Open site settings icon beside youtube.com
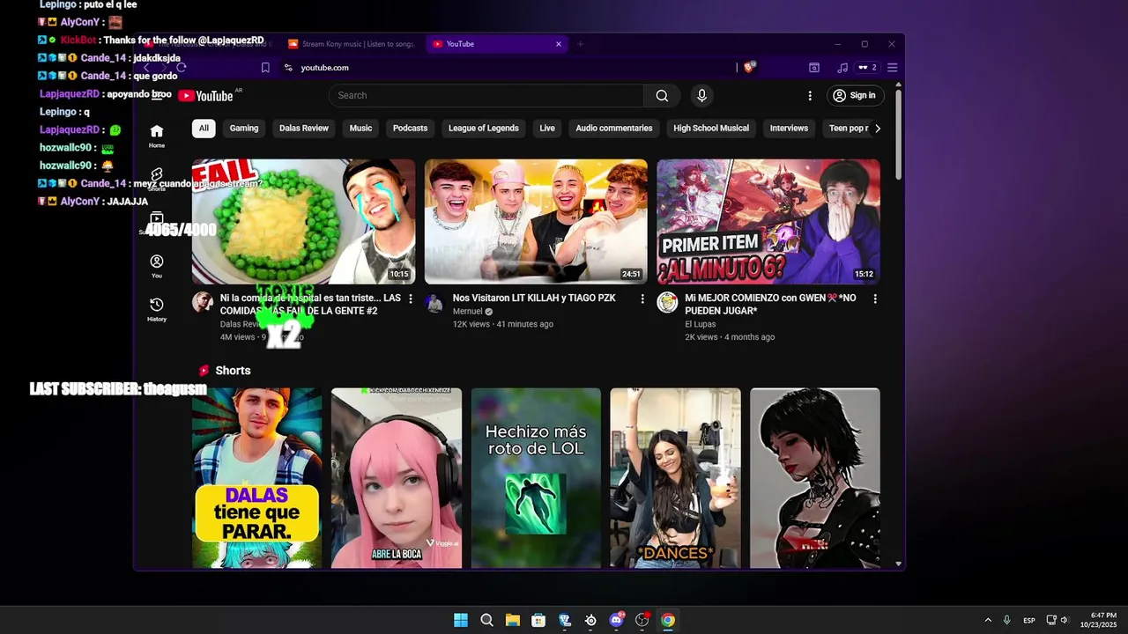 tap(288, 67)
